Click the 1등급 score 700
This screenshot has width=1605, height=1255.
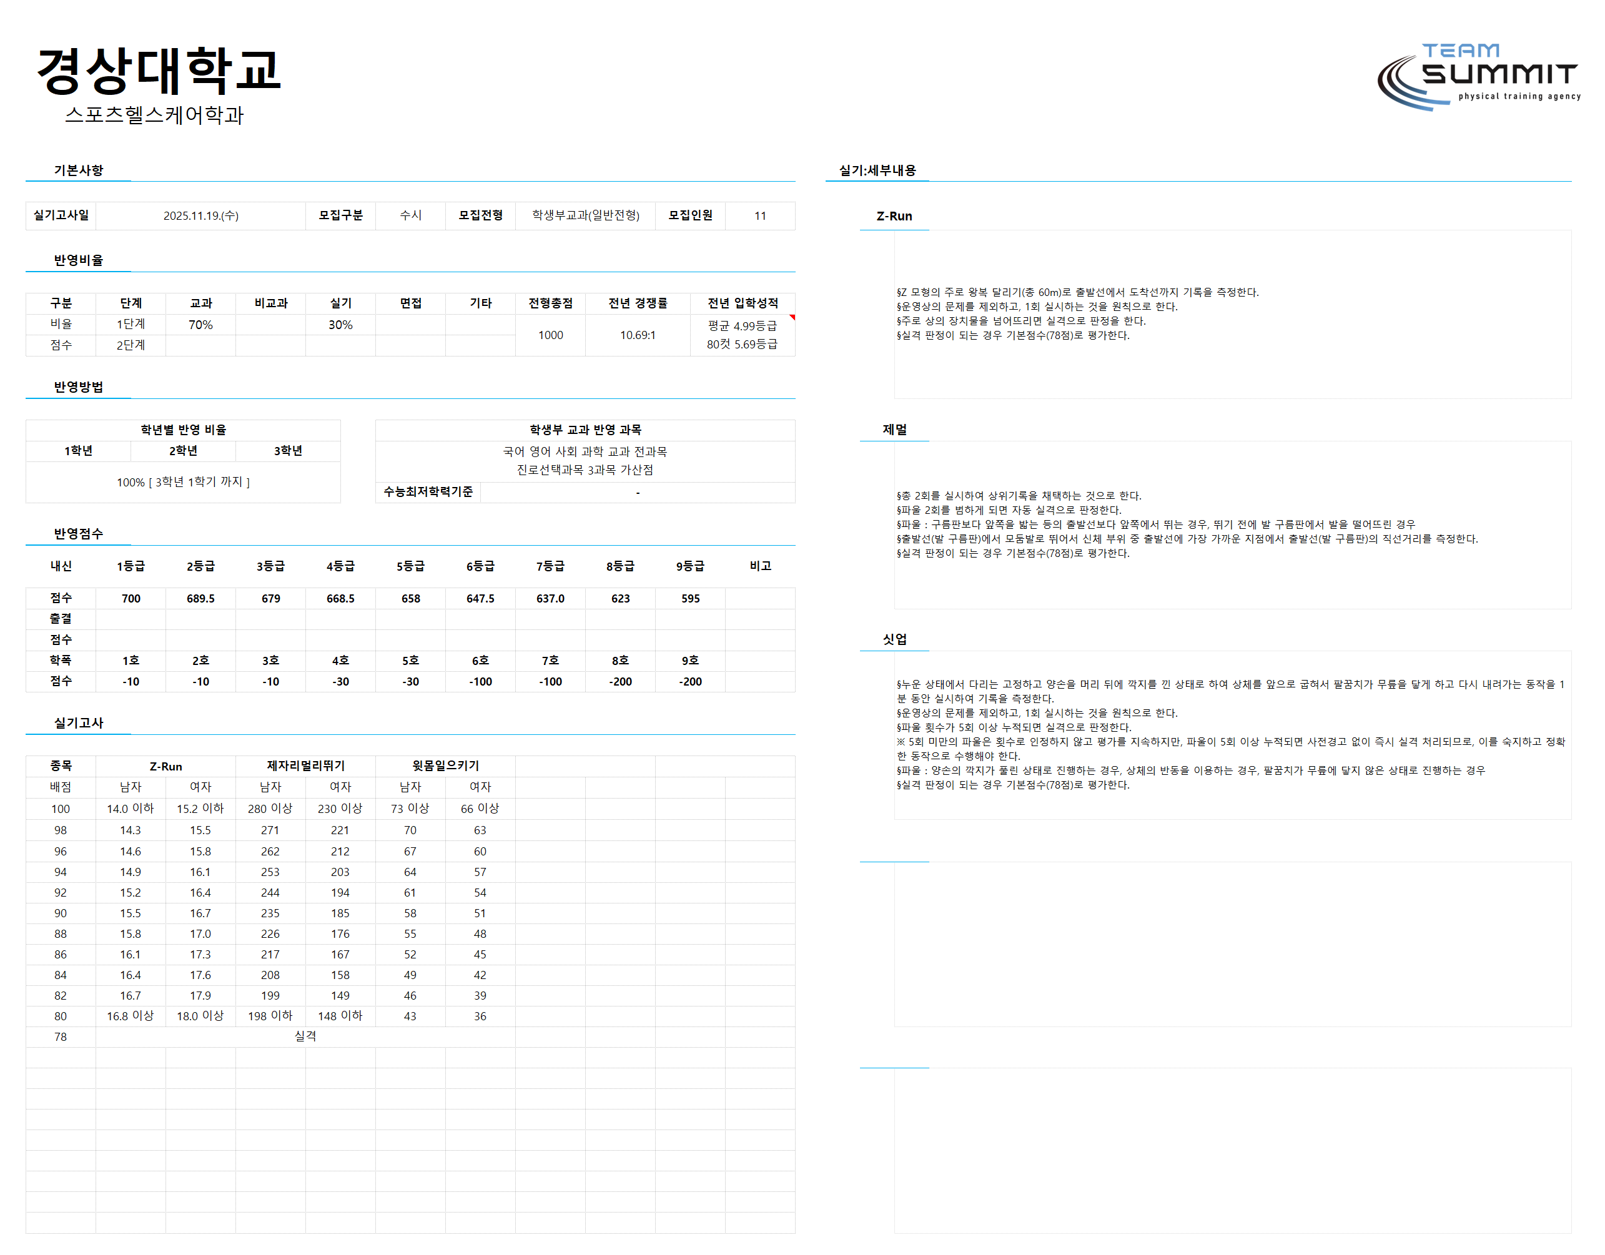(131, 599)
